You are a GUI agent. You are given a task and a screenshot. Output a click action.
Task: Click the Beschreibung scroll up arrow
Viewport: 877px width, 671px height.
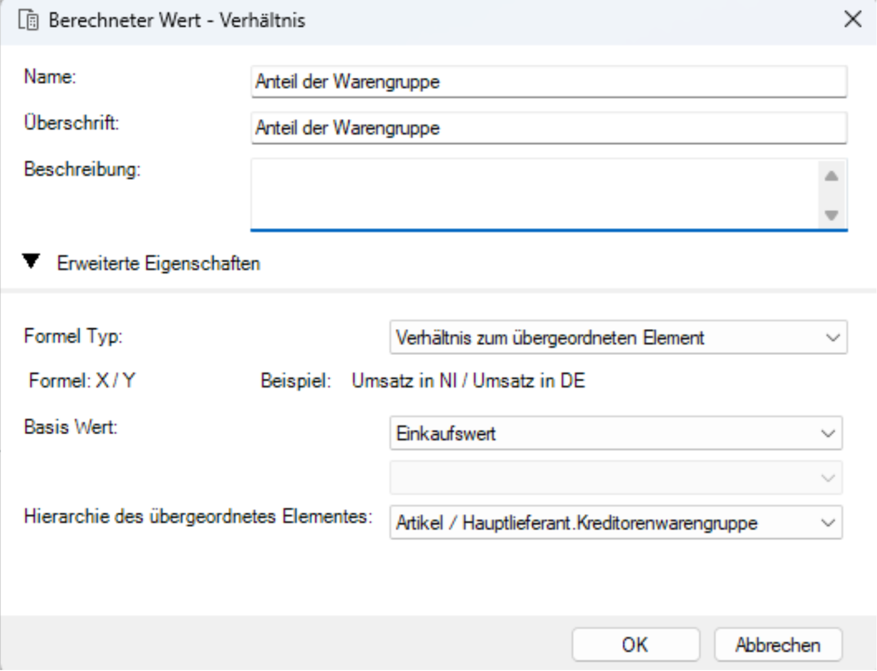click(x=832, y=176)
